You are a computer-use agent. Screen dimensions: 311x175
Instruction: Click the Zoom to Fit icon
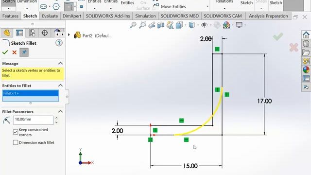pos(133,25)
